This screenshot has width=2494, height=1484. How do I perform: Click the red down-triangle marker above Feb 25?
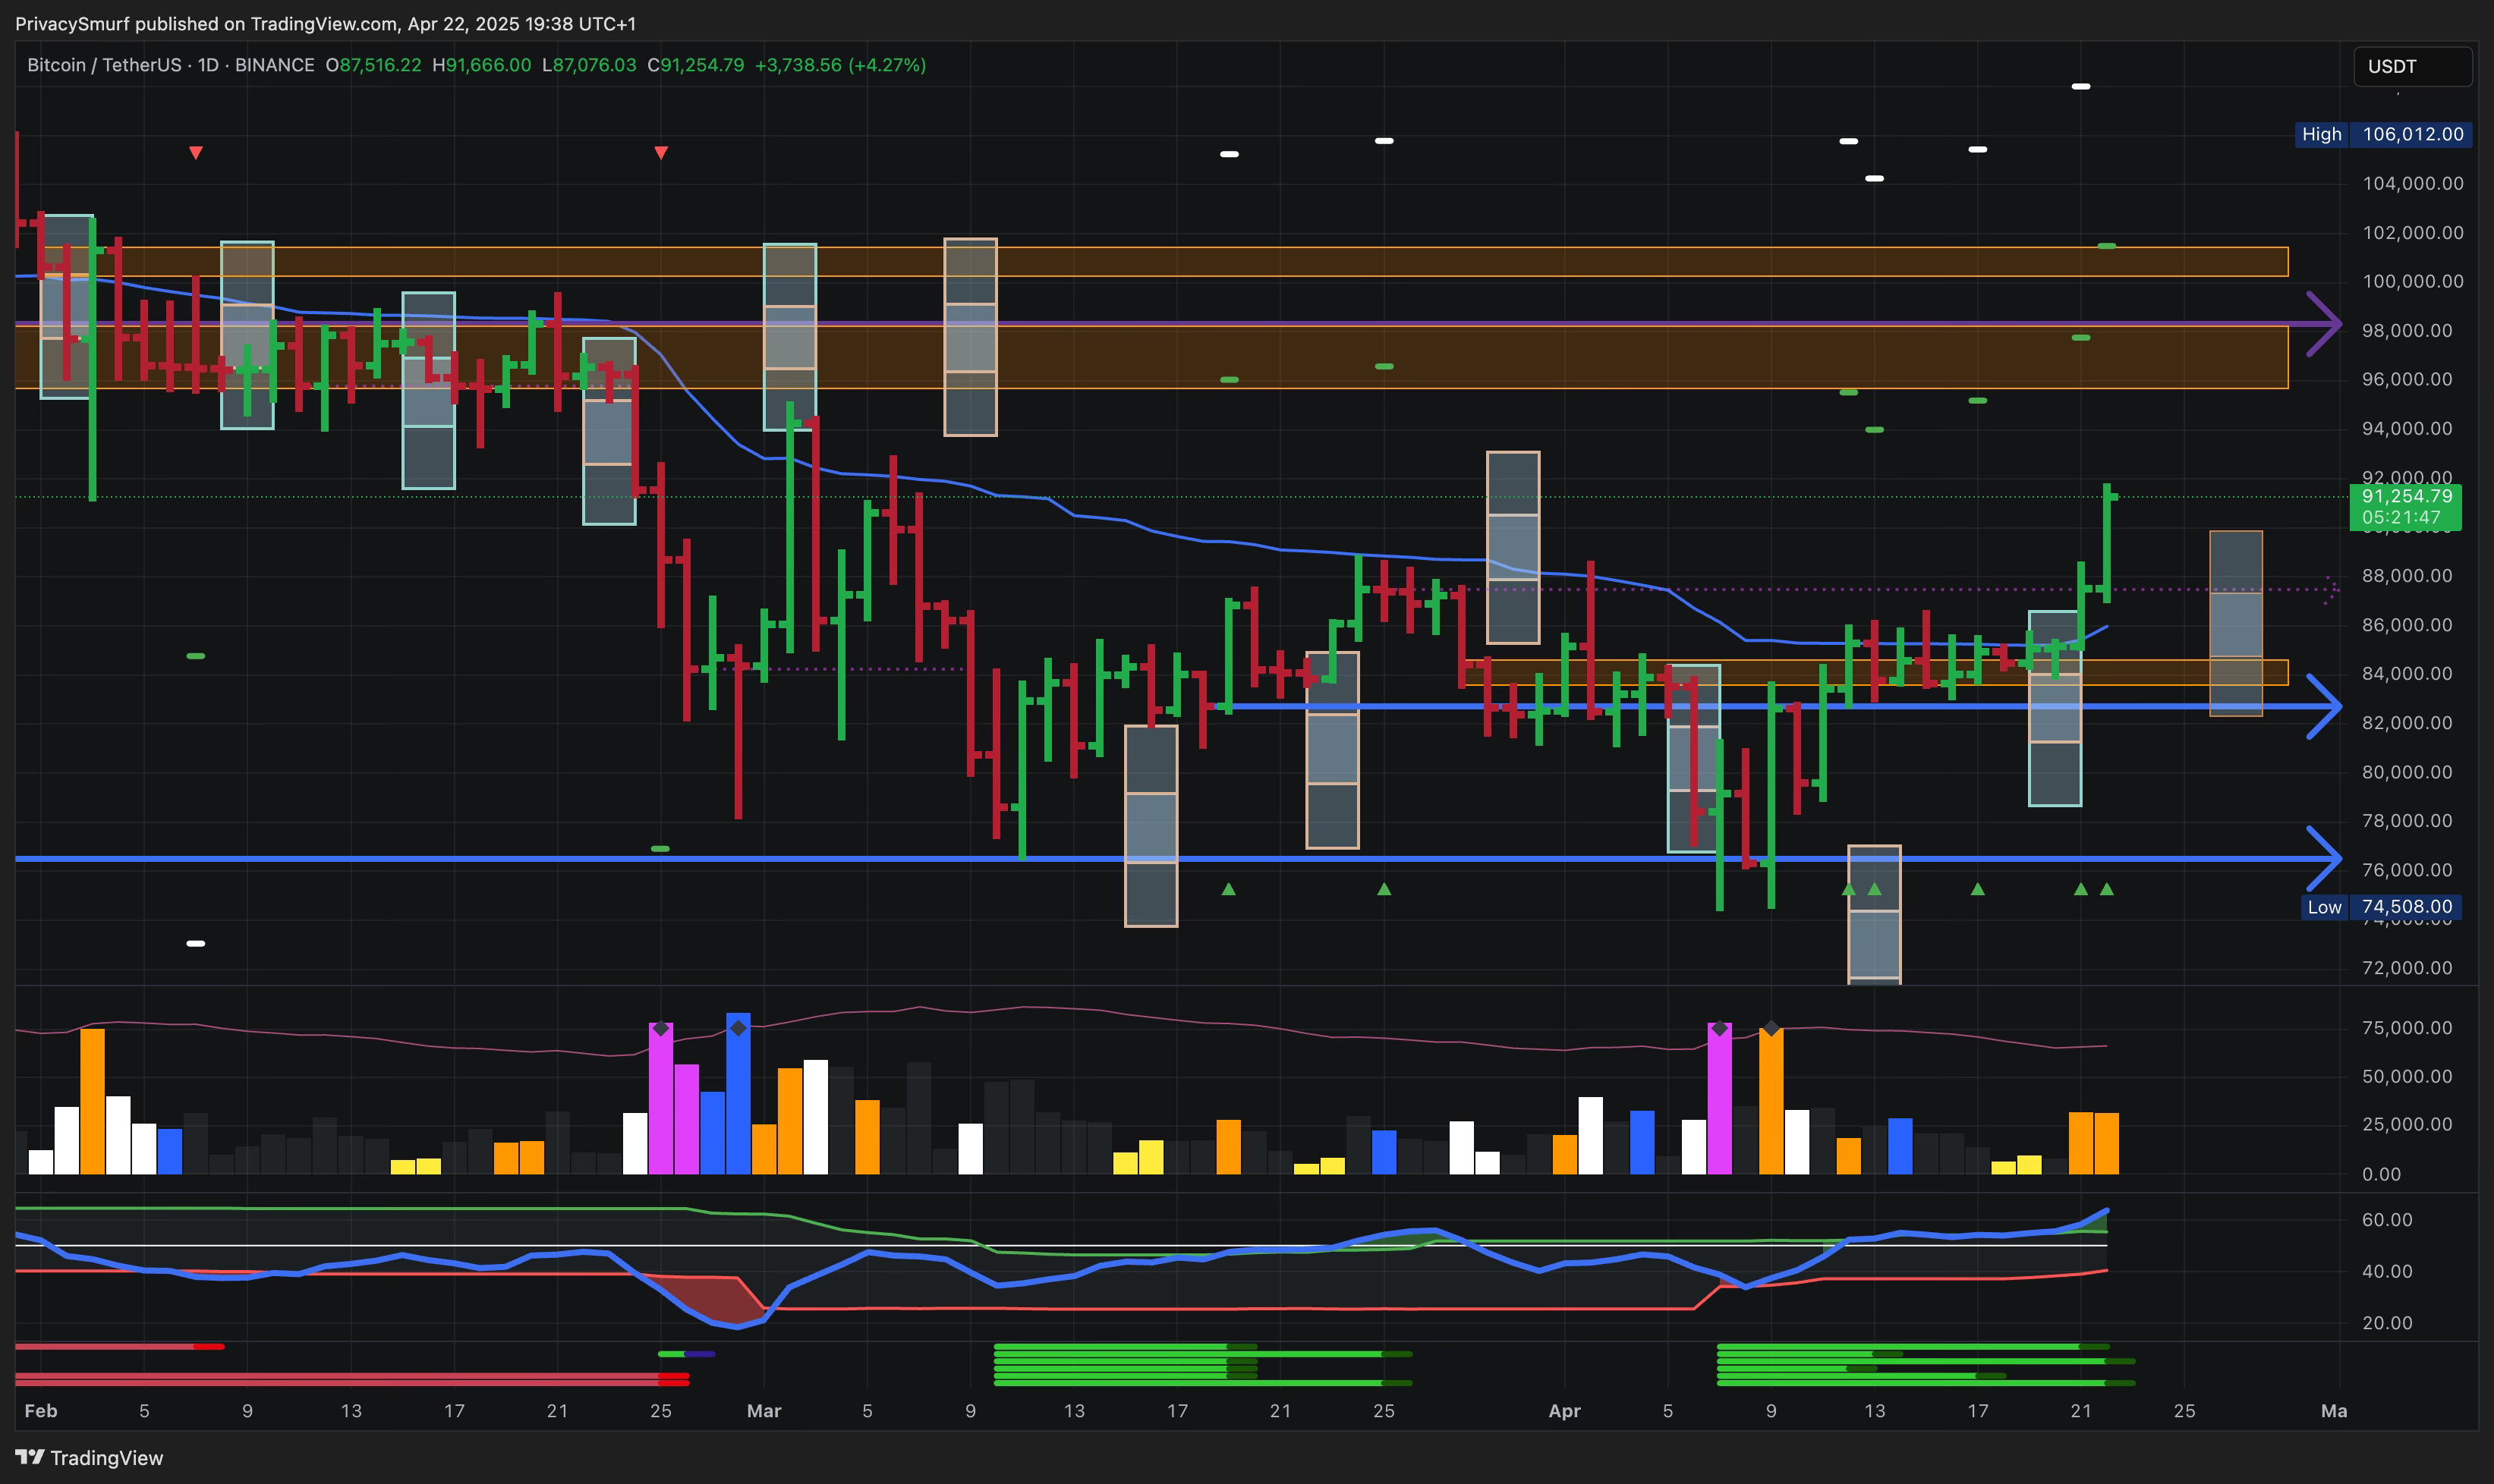pyautogui.click(x=660, y=153)
